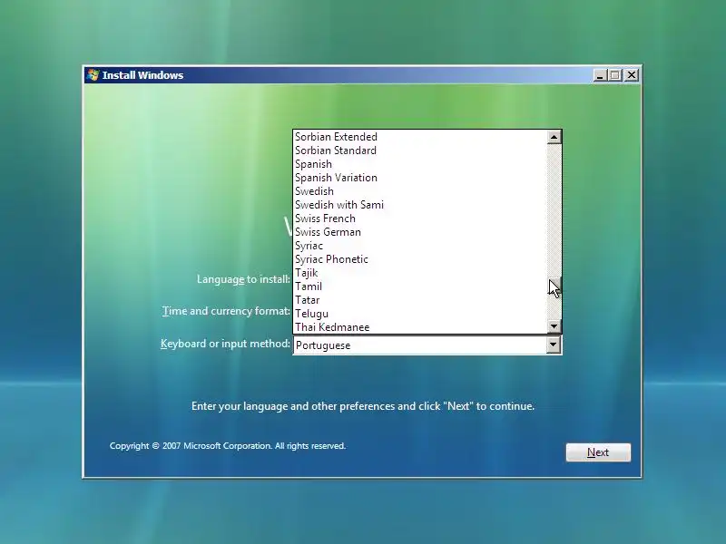The height and width of the screenshot is (544, 726).
Task: Maximize the Install Windows window
Action: (x=615, y=75)
